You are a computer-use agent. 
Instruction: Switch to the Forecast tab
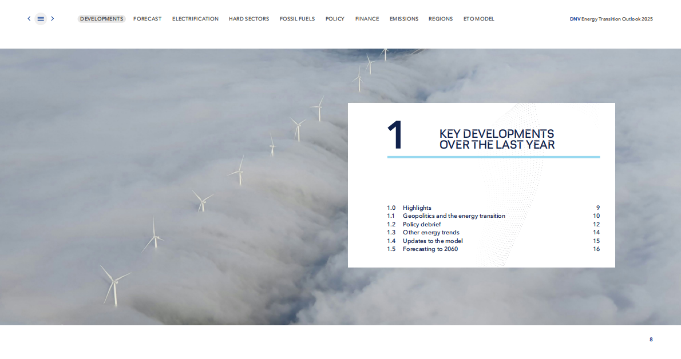tap(147, 19)
